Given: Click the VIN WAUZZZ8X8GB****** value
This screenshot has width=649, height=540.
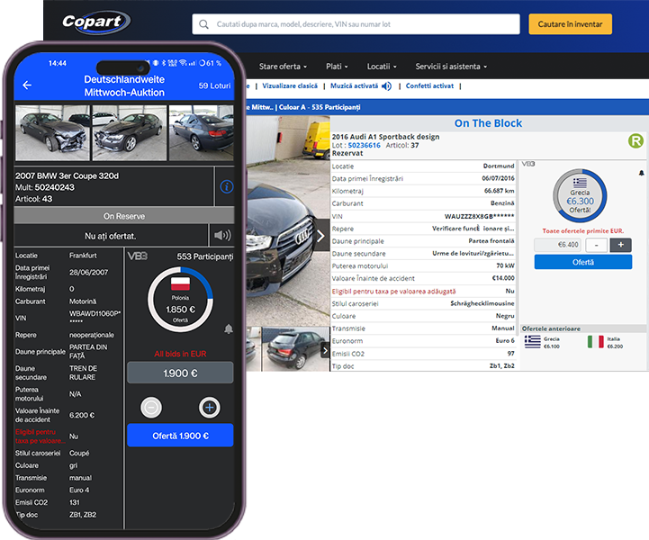Looking at the screenshot, I should tap(479, 216).
